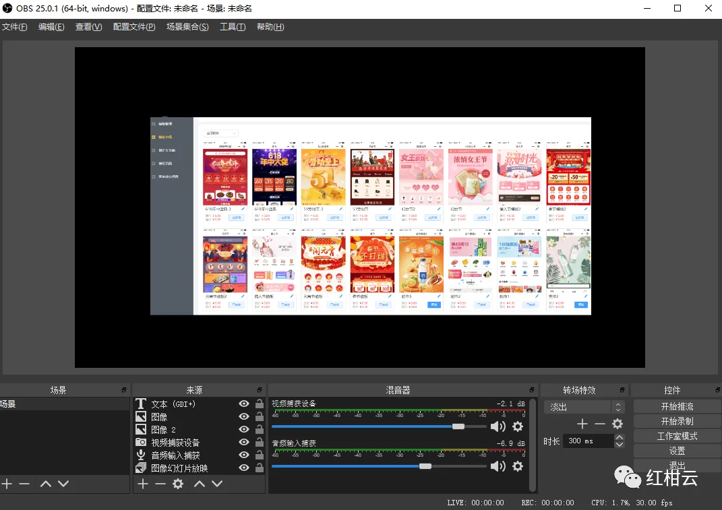The image size is (722, 510).
Task: Pop out the 转场特效 dock panel
Action: point(622,390)
